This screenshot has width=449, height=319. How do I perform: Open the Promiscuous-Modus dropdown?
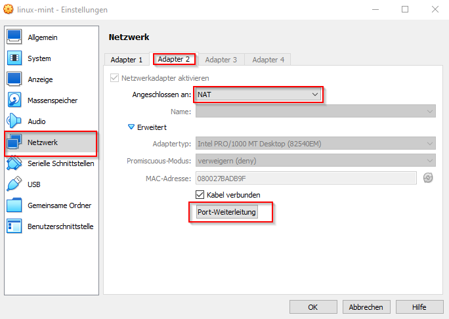[315, 161]
